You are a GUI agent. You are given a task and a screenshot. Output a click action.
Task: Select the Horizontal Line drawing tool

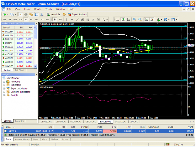(72, 20)
